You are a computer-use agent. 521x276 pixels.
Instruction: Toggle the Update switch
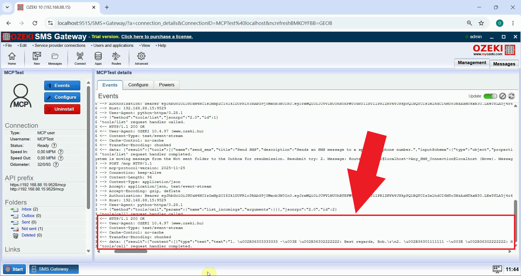[x=490, y=96]
